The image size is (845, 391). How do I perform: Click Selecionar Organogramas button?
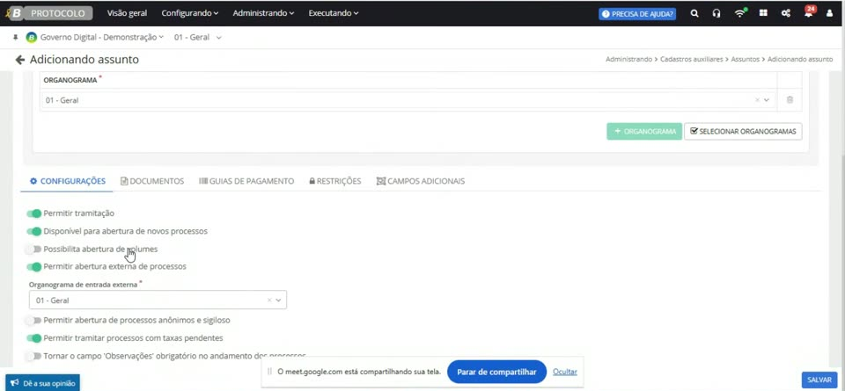pyautogui.click(x=743, y=131)
